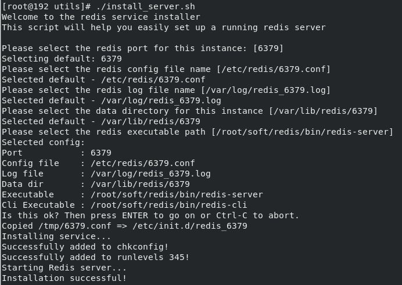The image size is (402, 285).
Task: Click the Cli Executable redis-cli path
Action: (x=170, y=205)
